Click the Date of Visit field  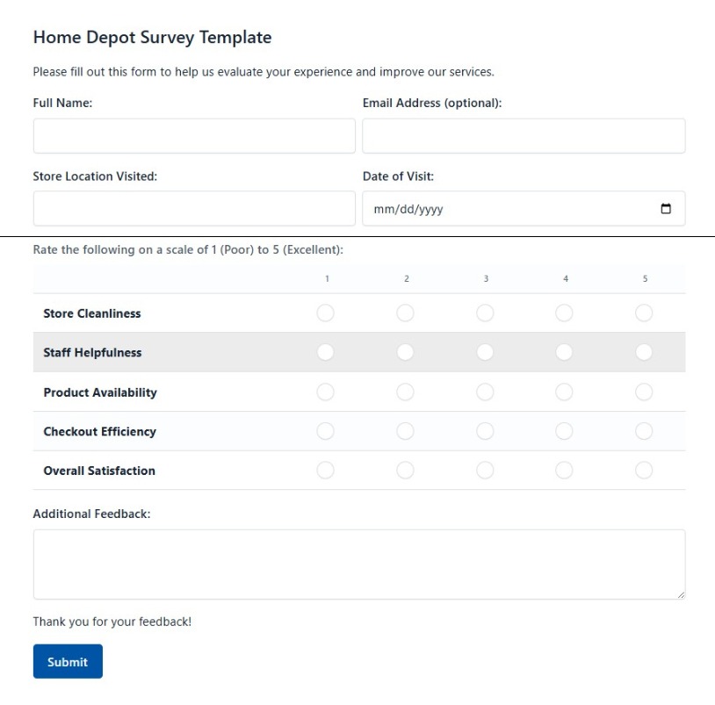click(492, 208)
